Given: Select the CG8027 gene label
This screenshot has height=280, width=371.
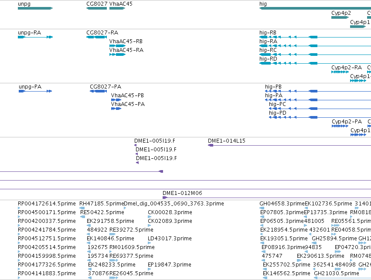Looking at the screenshot, I should click(97, 4).
